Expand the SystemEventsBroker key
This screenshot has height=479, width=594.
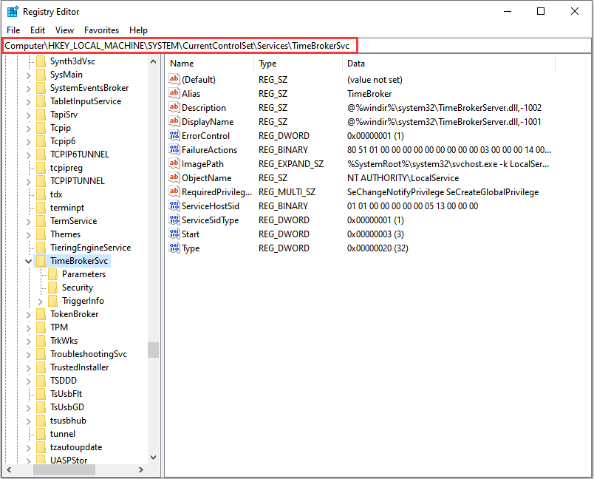click(x=28, y=88)
